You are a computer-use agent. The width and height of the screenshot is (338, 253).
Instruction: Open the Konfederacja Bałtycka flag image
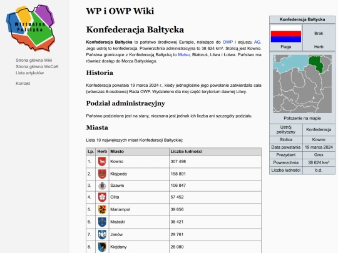click(x=286, y=34)
